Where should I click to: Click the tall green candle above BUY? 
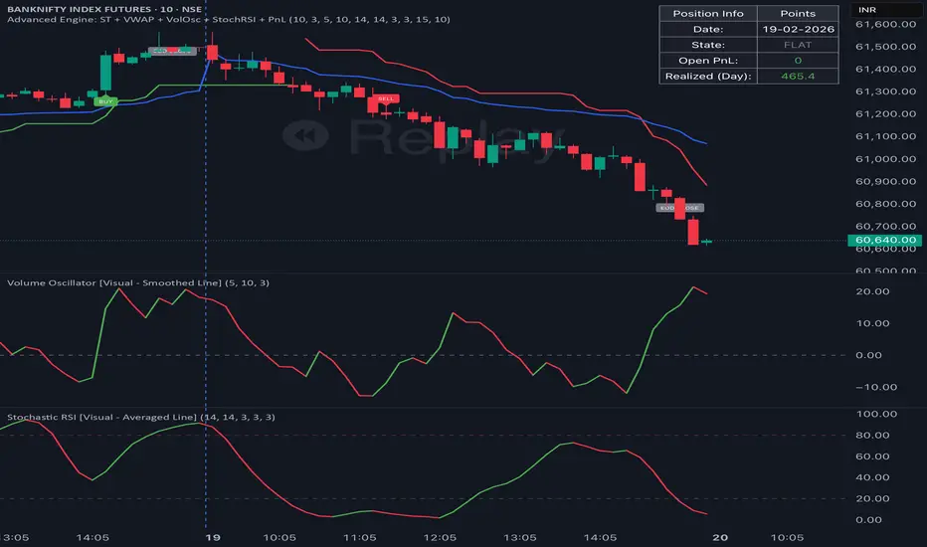pos(105,73)
